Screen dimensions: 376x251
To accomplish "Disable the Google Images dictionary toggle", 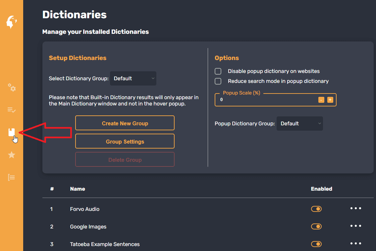I will [316, 226].
